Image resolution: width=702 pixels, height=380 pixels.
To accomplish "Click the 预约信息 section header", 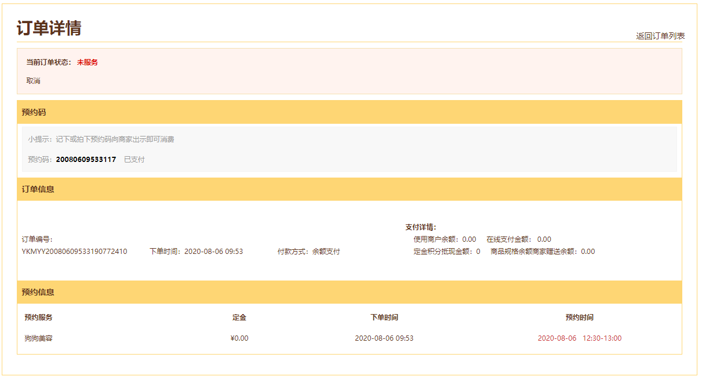I will [350, 292].
